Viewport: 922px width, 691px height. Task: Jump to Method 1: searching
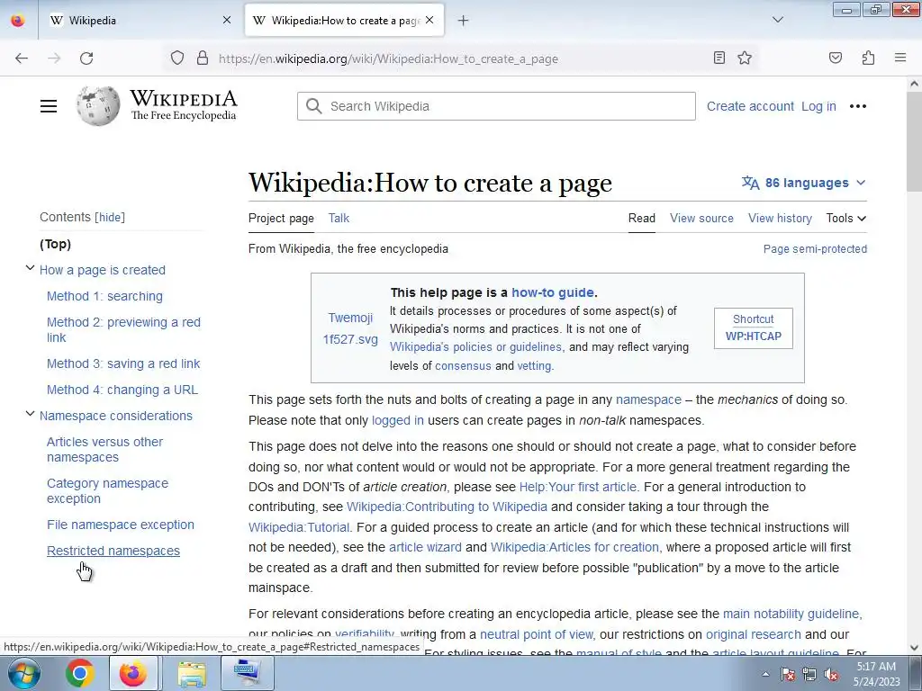click(104, 296)
